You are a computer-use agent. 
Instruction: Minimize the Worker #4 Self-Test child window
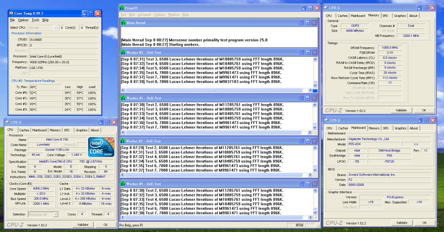tap(301, 184)
